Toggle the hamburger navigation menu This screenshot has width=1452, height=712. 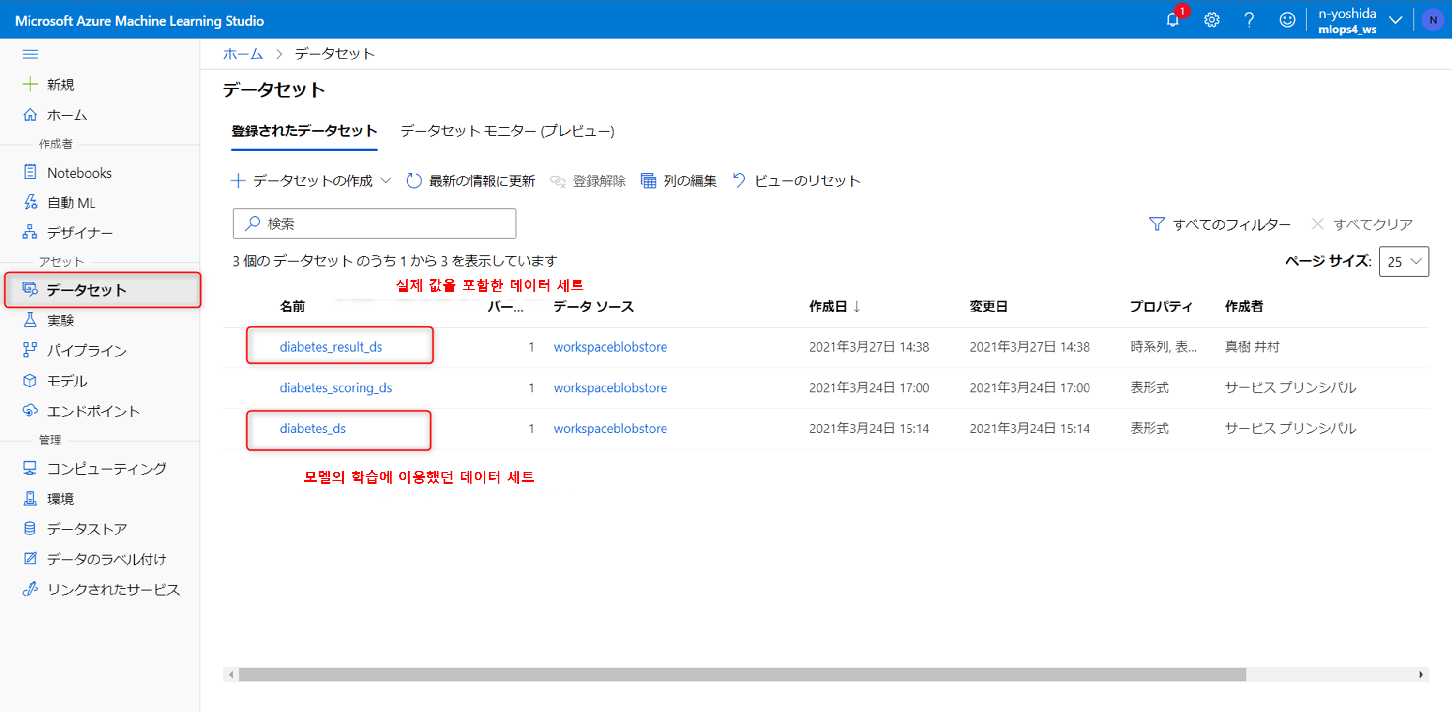(30, 54)
